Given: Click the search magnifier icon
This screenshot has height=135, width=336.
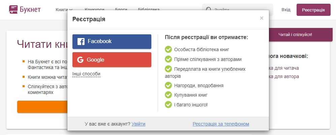Looking at the screenshot, I should [209, 10].
